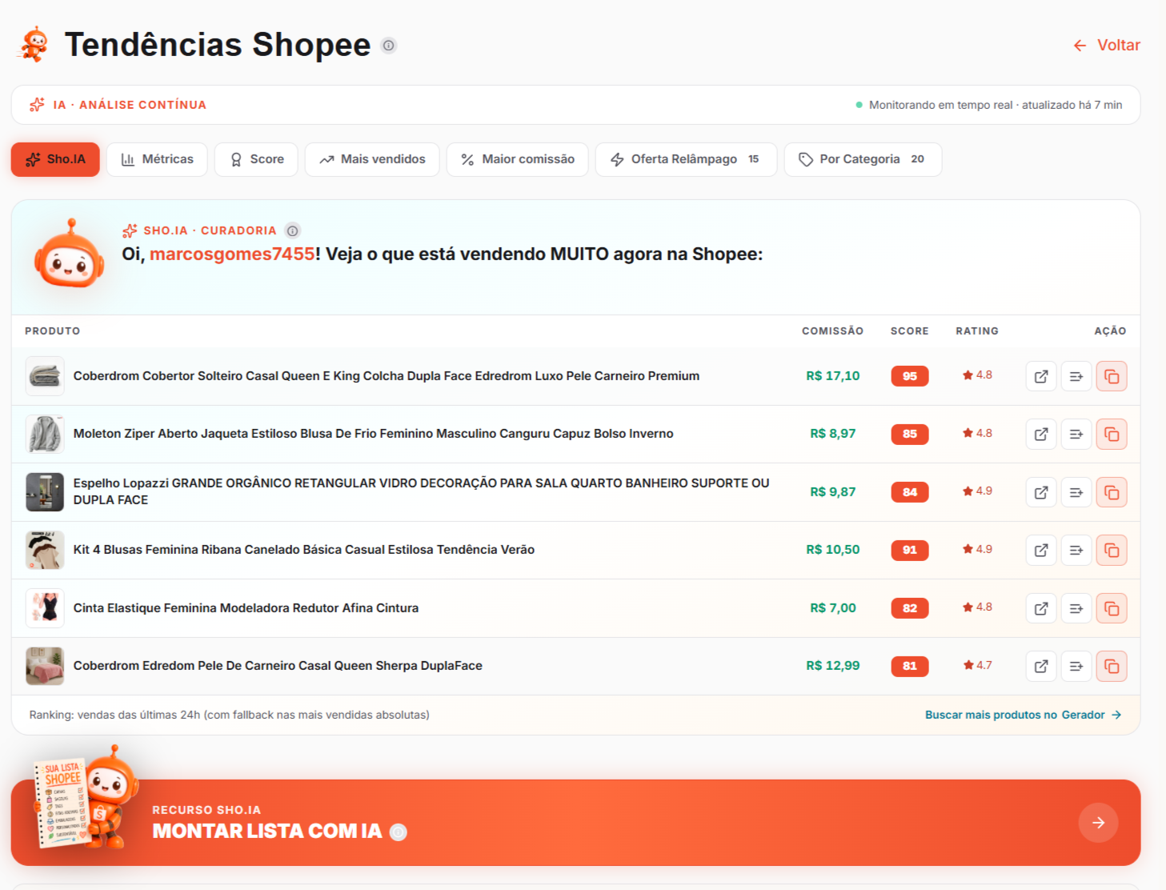Switch to the Score tab
Screen dimensions: 1166x890
[256, 159]
